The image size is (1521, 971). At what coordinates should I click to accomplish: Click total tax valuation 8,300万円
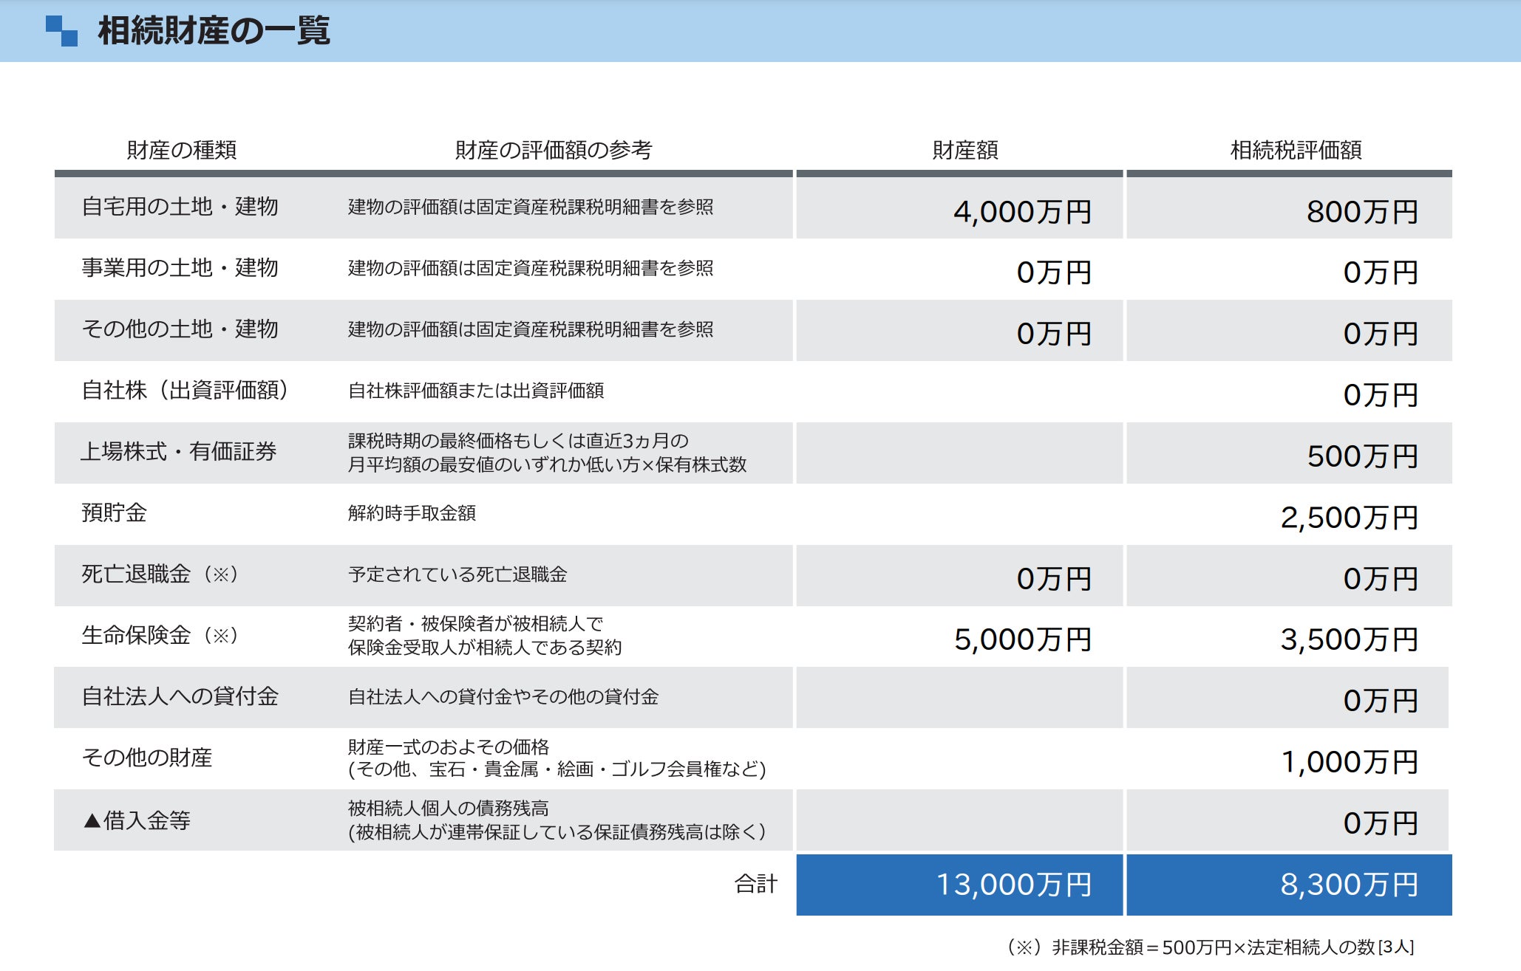[1348, 885]
